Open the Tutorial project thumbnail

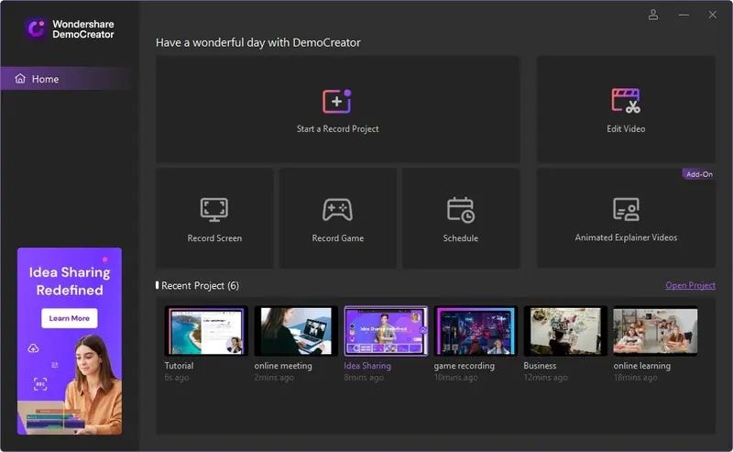(x=205, y=331)
